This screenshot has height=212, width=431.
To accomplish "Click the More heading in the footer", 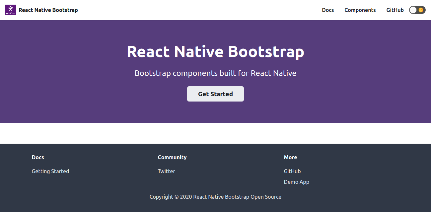I will 290,157.
